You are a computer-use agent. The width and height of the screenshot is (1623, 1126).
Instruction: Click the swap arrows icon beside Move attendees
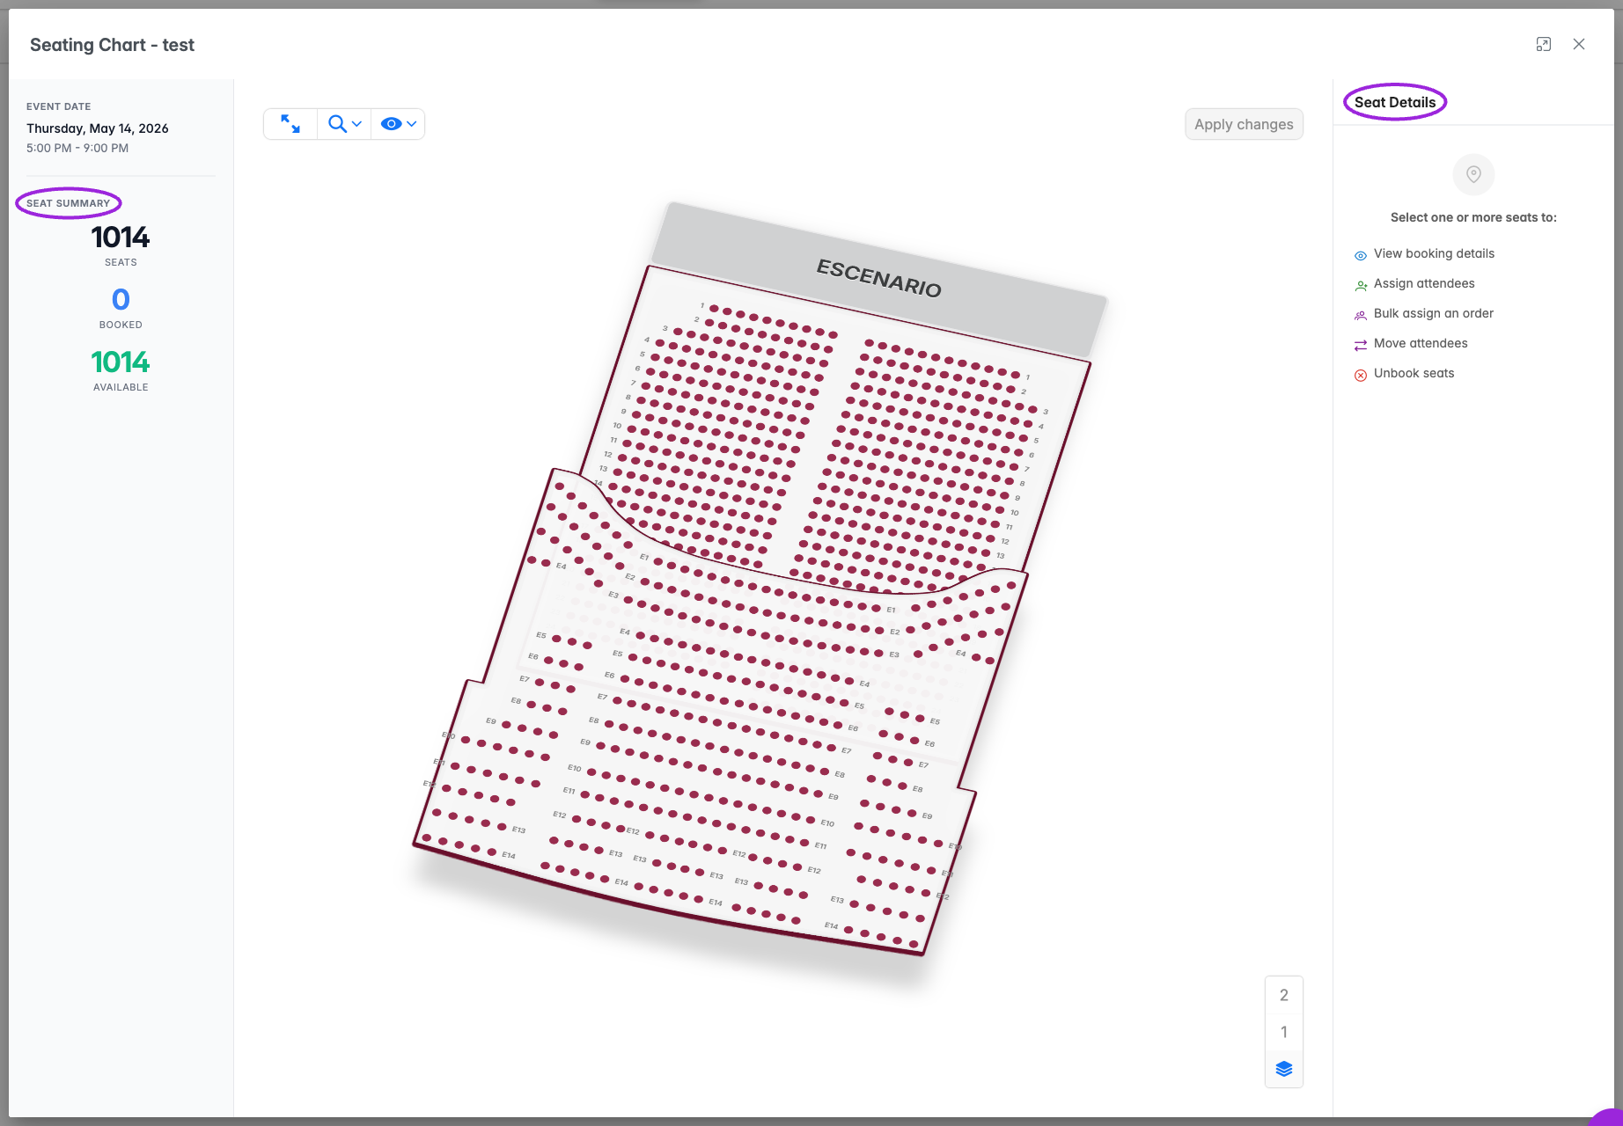click(x=1361, y=345)
